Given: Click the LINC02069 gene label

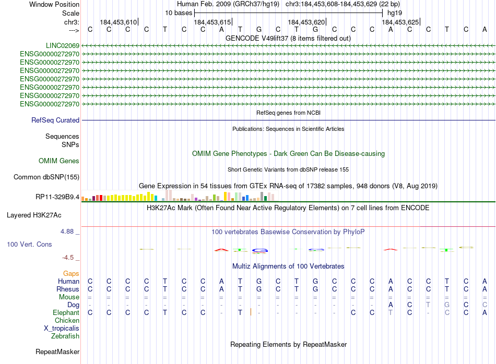Looking at the screenshot, I should (x=63, y=46).
